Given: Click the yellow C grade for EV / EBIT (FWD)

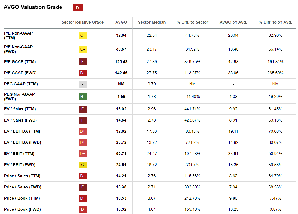Looking at the screenshot, I should click(x=83, y=165).
